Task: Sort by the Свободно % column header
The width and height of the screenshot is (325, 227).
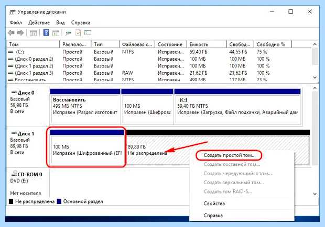Action: (x=273, y=44)
